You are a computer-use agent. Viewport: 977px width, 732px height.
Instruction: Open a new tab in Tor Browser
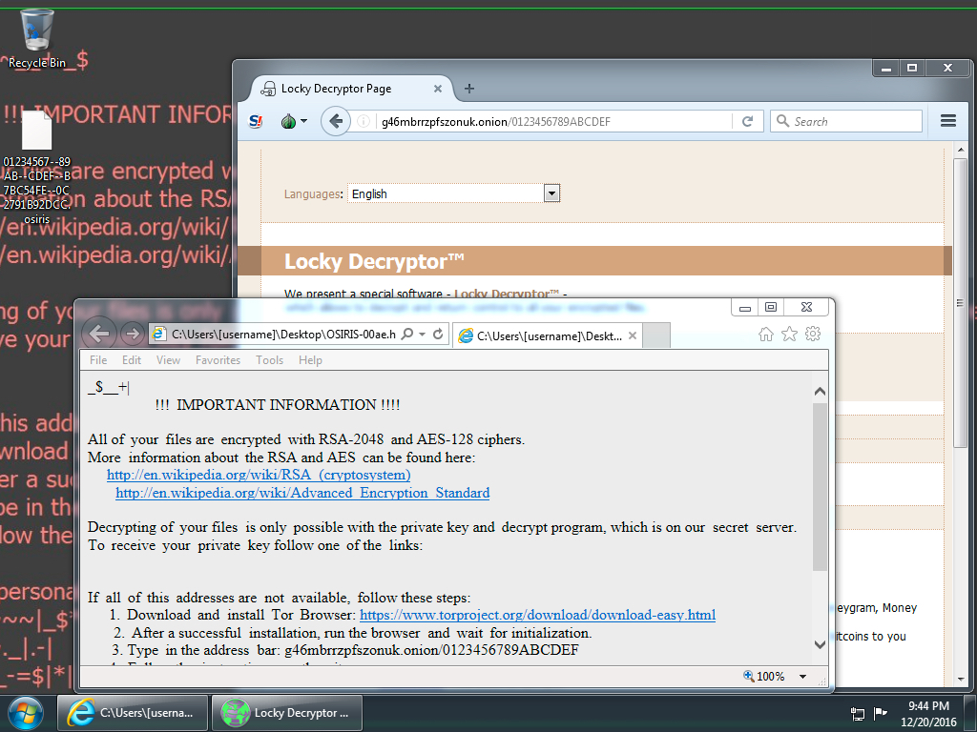pyautogui.click(x=469, y=89)
